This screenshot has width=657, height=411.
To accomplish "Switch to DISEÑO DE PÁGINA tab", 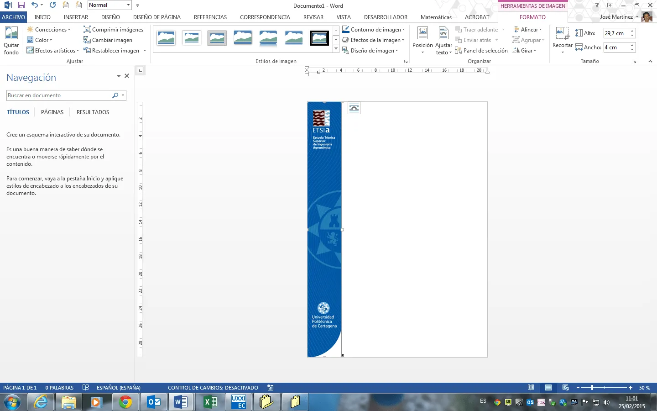I will pos(157,17).
